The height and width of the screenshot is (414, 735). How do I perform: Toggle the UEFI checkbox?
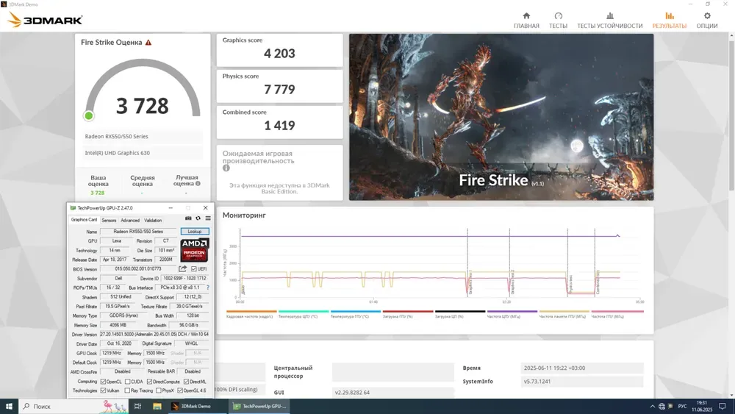tap(193, 269)
